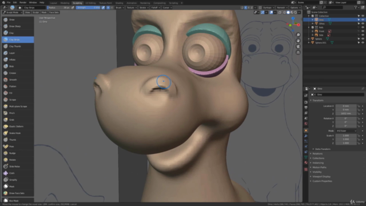Screen dimensions: 366x206
Task: Switch to the UV Editing workspace tab
Action: pyautogui.click(x=90, y=3)
